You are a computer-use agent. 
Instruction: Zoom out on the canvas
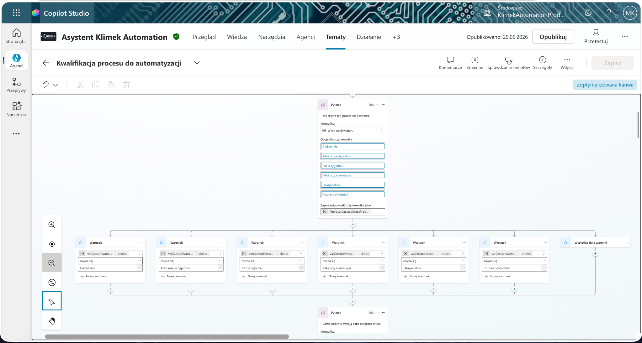tap(52, 263)
